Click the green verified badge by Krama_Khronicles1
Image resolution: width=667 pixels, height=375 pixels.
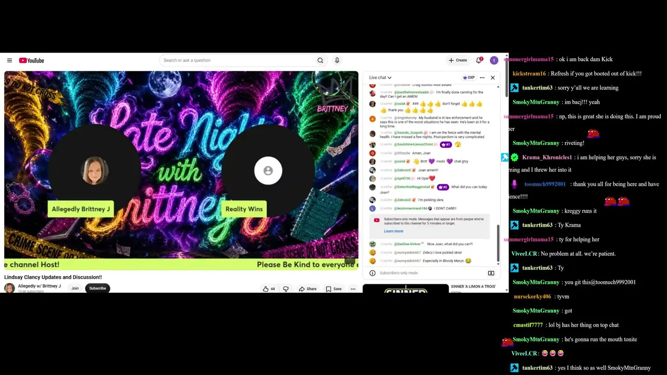(x=515, y=157)
